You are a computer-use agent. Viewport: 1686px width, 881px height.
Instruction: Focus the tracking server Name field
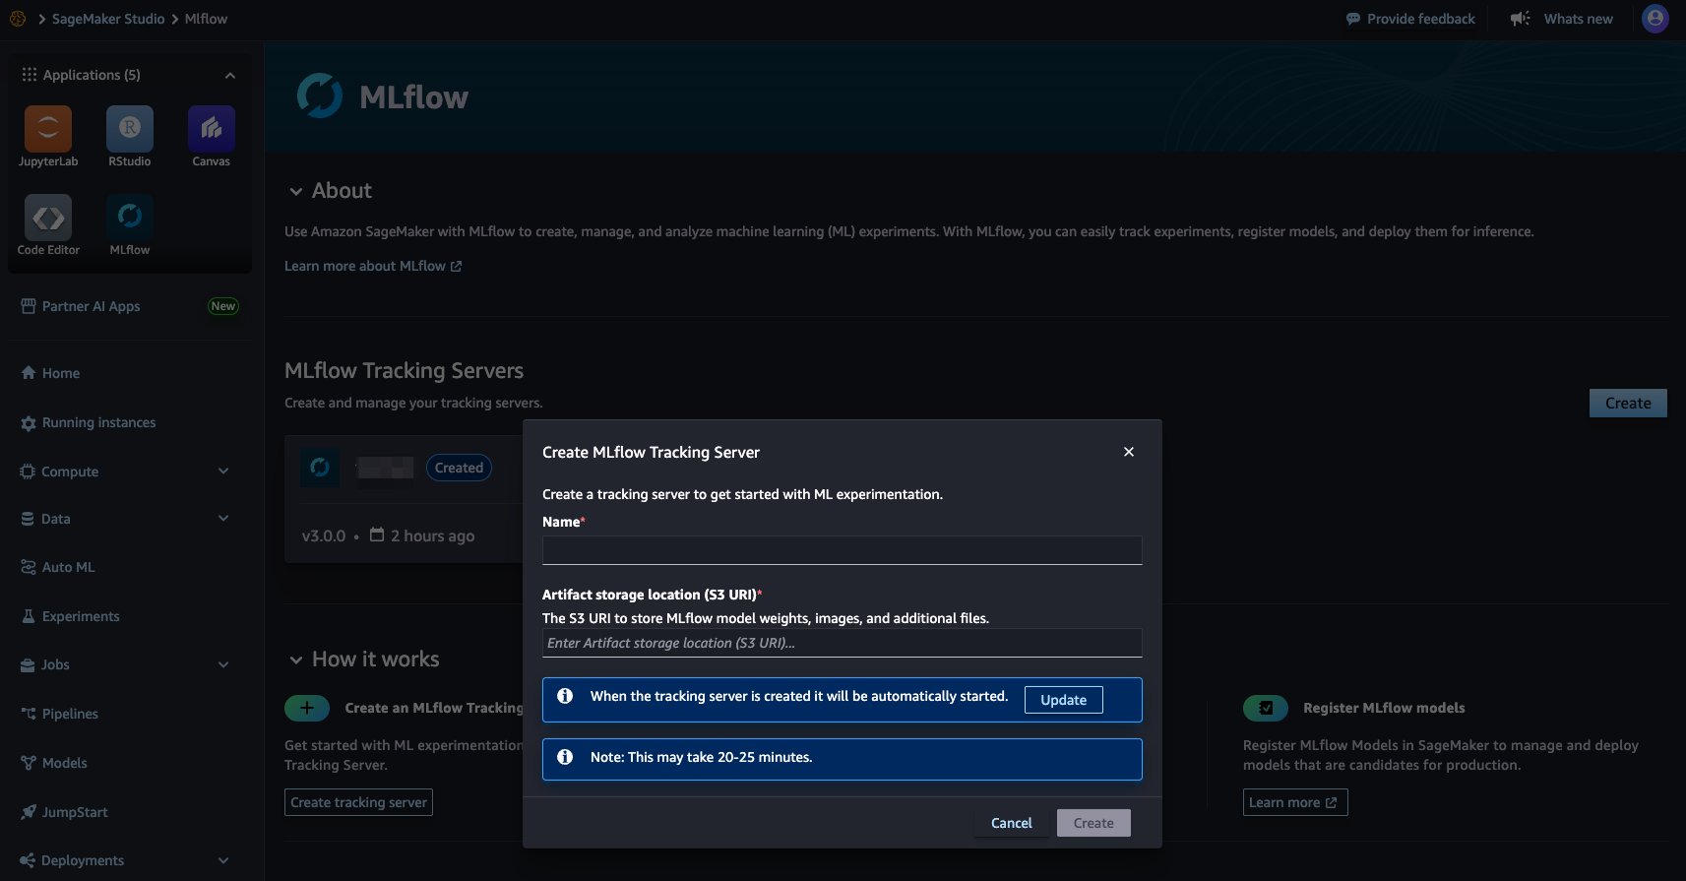(842, 550)
